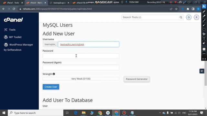This screenshot has height=116, width=207.
Task: Click the password strength meter bar
Action: [81, 79]
